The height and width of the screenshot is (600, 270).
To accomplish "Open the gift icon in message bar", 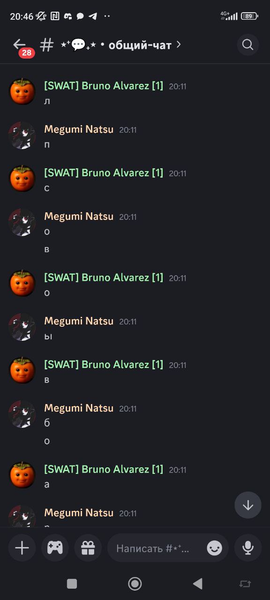I will [88, 547].
